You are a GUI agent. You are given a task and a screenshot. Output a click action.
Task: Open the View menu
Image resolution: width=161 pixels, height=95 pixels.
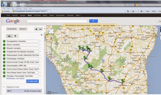pos(13,8)
